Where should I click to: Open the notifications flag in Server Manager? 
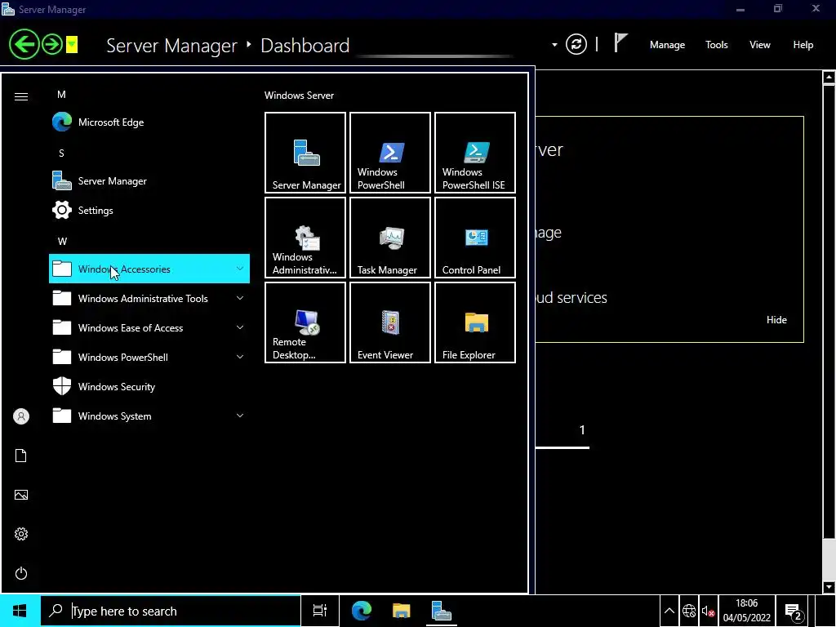[620, 42]
